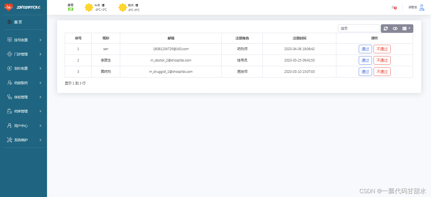Click the 首页 home icon
This screenshot has width=431, height=197.
(x=9, y=22)
